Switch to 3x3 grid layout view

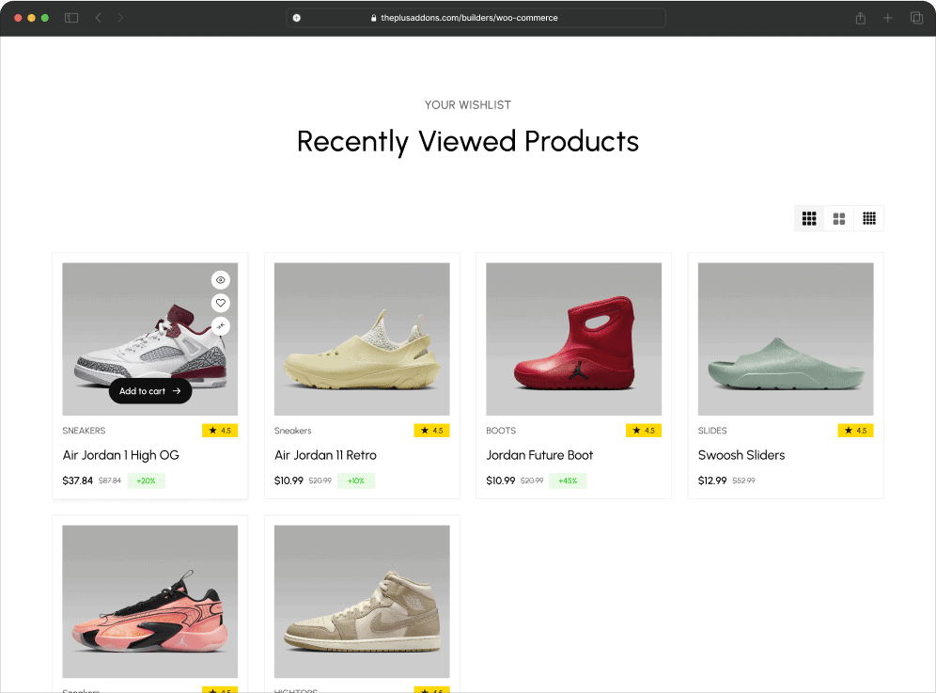point(809,218)
